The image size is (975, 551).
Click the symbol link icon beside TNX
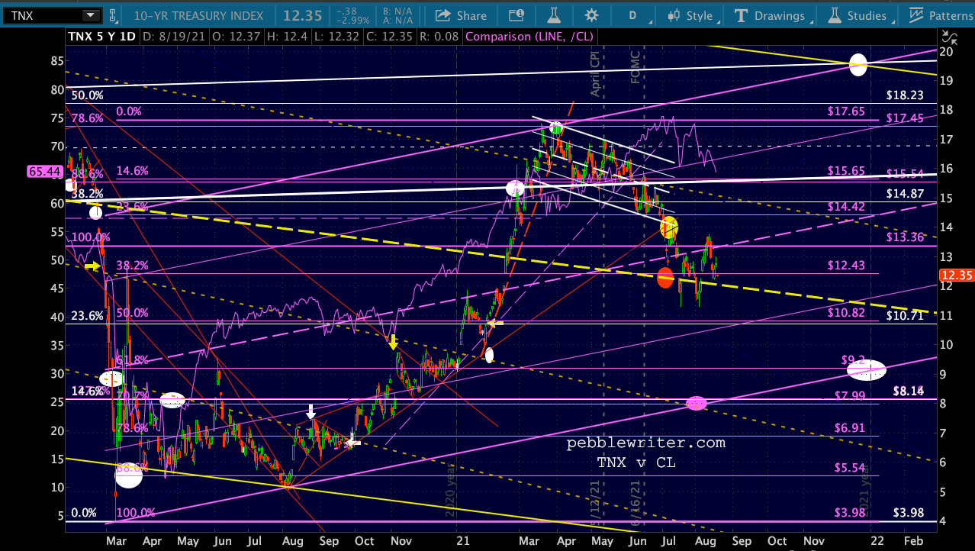(113, 15)
